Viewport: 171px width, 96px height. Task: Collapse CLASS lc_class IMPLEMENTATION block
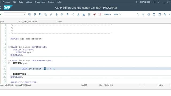point(9,61)
